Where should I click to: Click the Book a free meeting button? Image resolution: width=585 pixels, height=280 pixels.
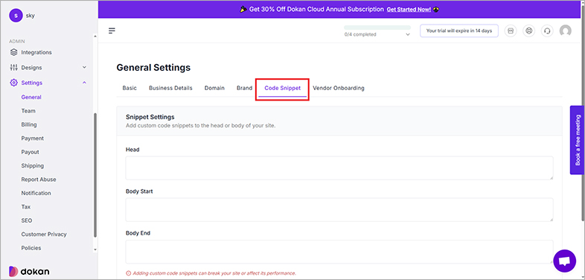coord(578,140)
